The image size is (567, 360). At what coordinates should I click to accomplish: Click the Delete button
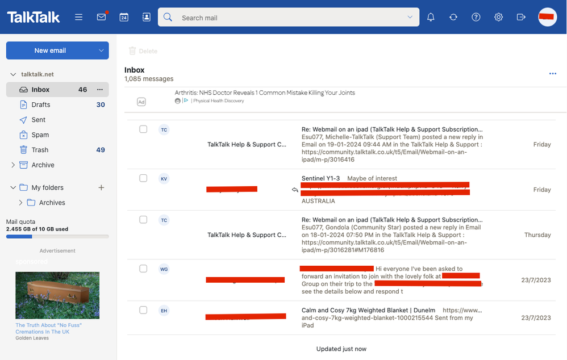click(143, 51)
